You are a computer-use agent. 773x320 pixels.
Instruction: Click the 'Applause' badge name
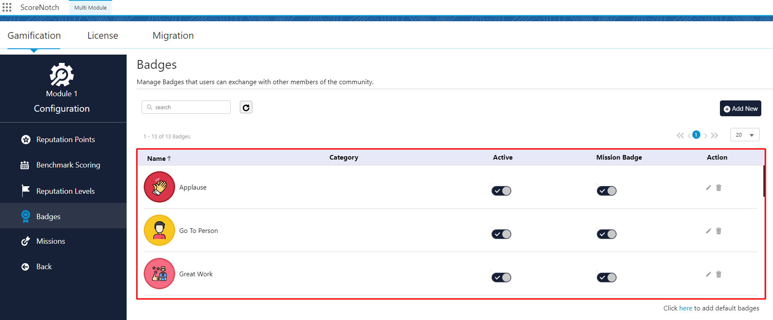click(x=193, y=187)
